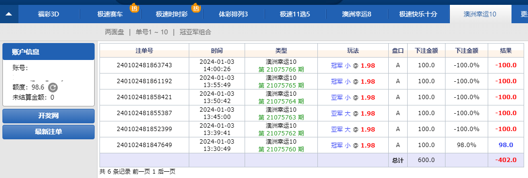Click the 类型 column header

pyautogui.click(x=281, y=51)
